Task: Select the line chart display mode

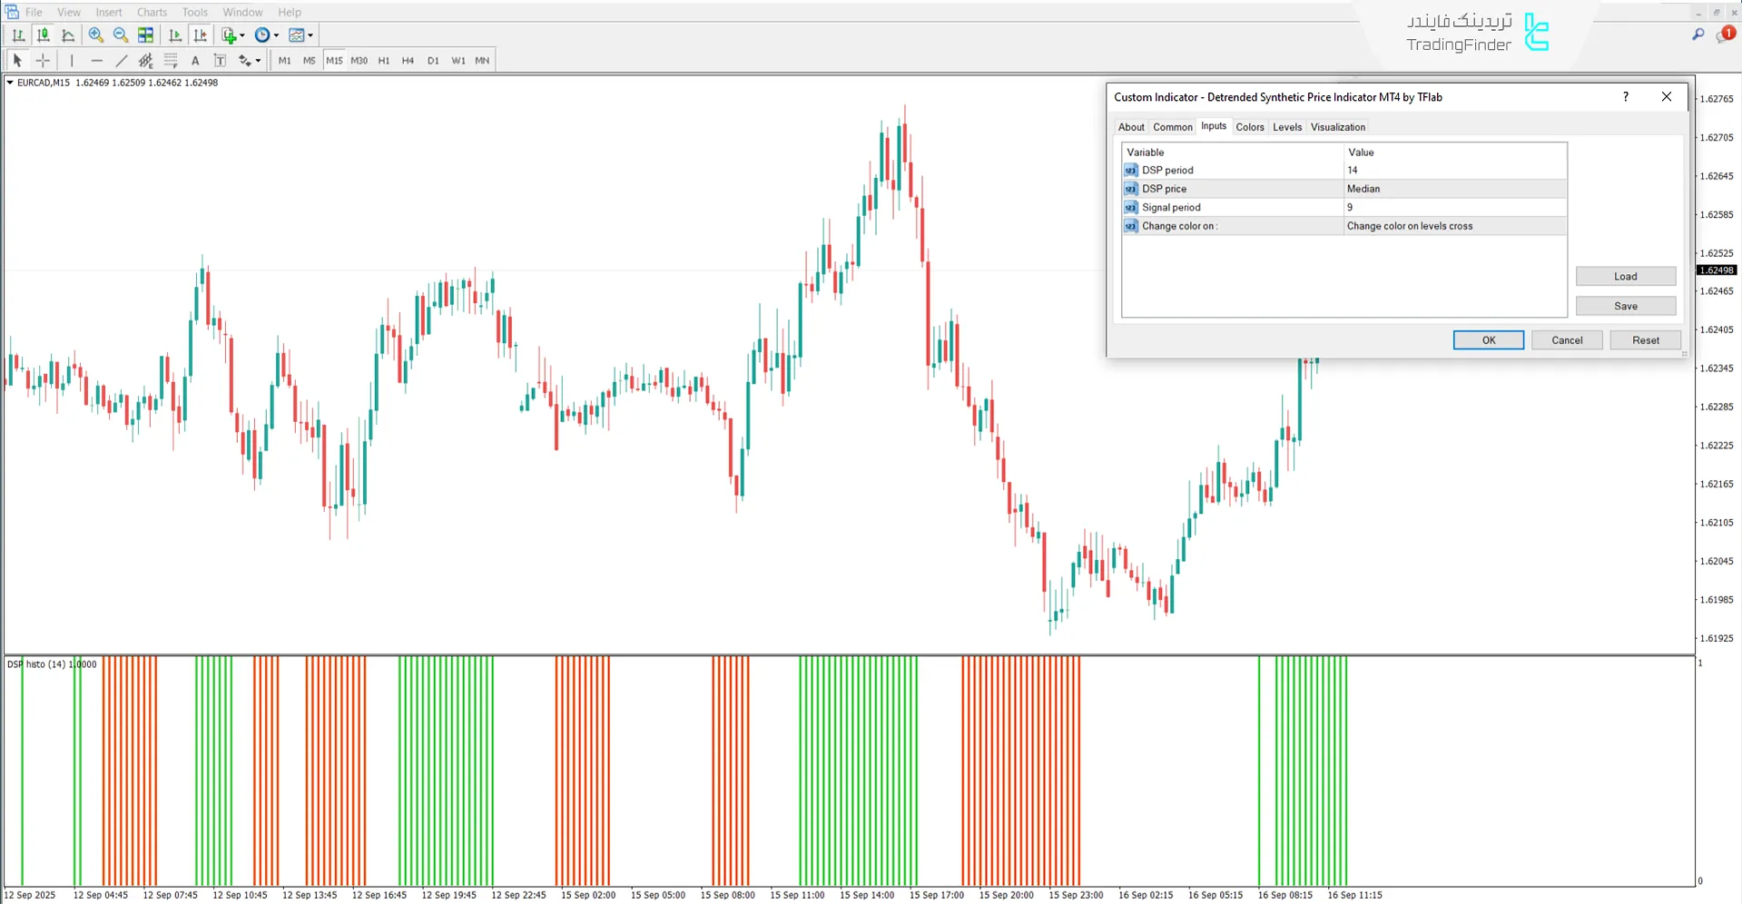Action: coord(68,34)
